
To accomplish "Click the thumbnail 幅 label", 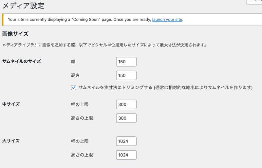I will 73,61.
